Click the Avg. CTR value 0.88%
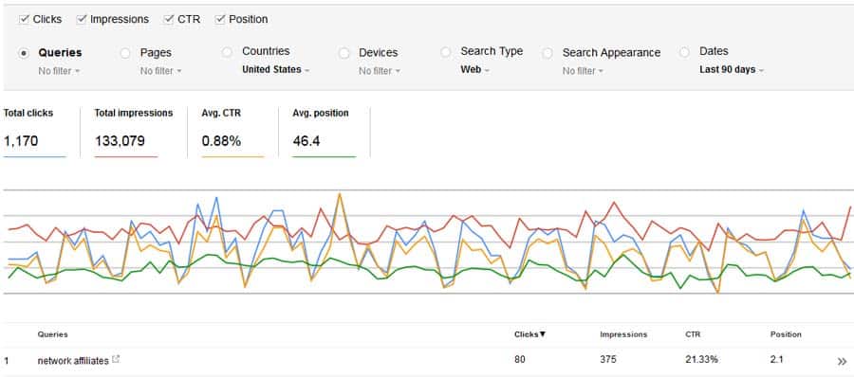This screenshot has width=854, height=377. click(x=221, y=141)
